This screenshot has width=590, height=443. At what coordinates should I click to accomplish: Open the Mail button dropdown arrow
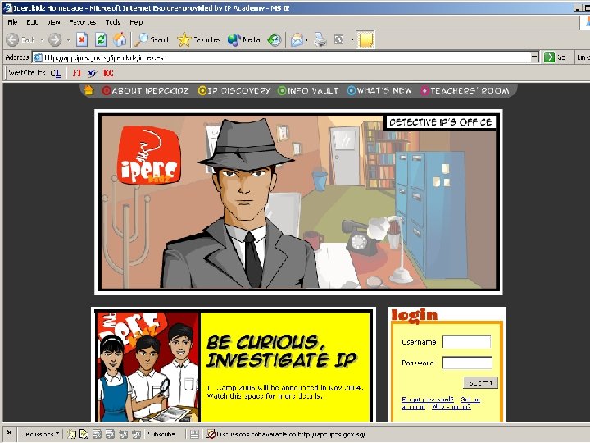coord(307,40)
